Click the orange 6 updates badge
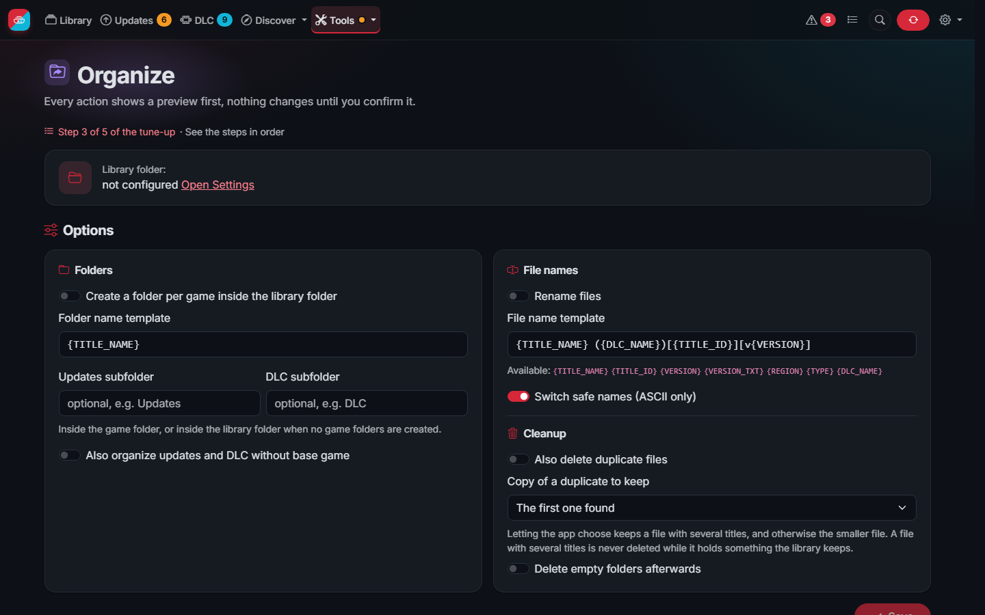Image resolution: width=985 pixels, height=615 pixels. [x=164, y=20]
